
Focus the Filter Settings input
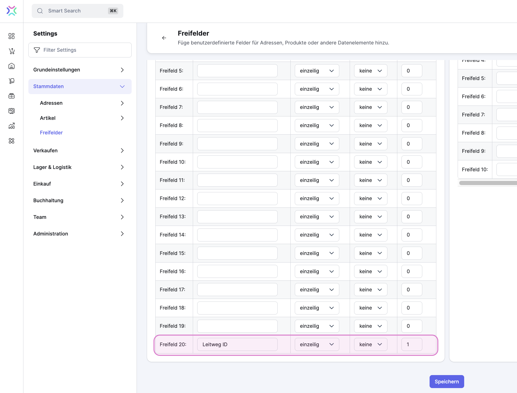pyautogui.click(x=80, y=50)
